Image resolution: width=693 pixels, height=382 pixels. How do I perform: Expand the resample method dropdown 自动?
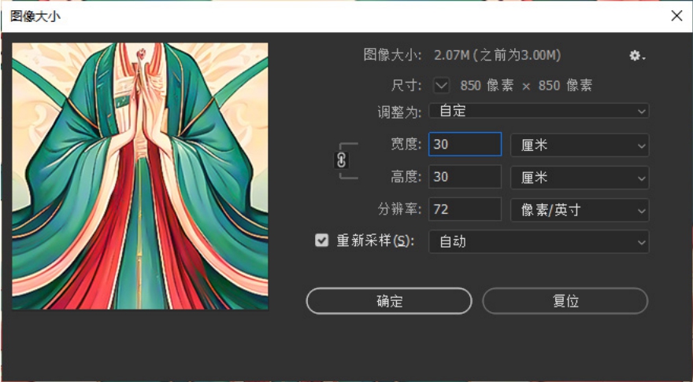tap(539, 242)
